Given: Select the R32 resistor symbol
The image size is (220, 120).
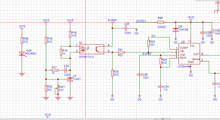Looking at the screenshot, I should 46,88.
